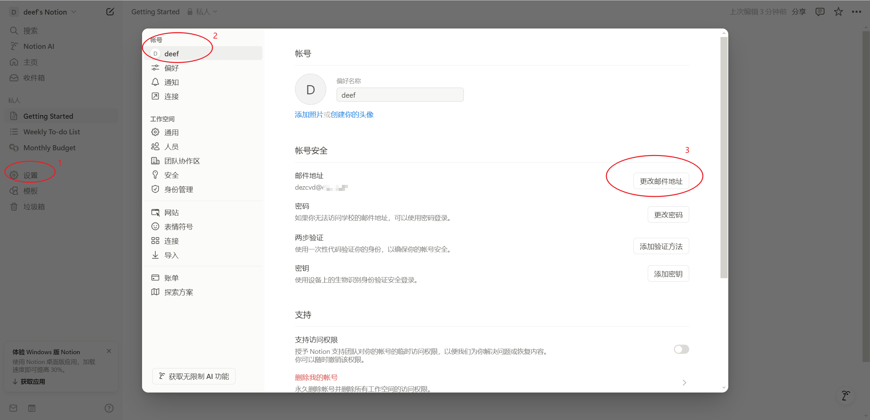Viewport: 870px width, 420px height.
Task: Open the 安全 security tab
Action: [x=203, y=175]
